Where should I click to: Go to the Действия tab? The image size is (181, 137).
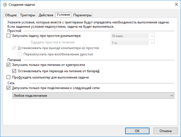46,15
